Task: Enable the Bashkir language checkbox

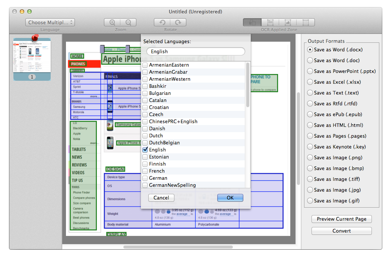Action: pyautogui.click(x=145, y=86)
